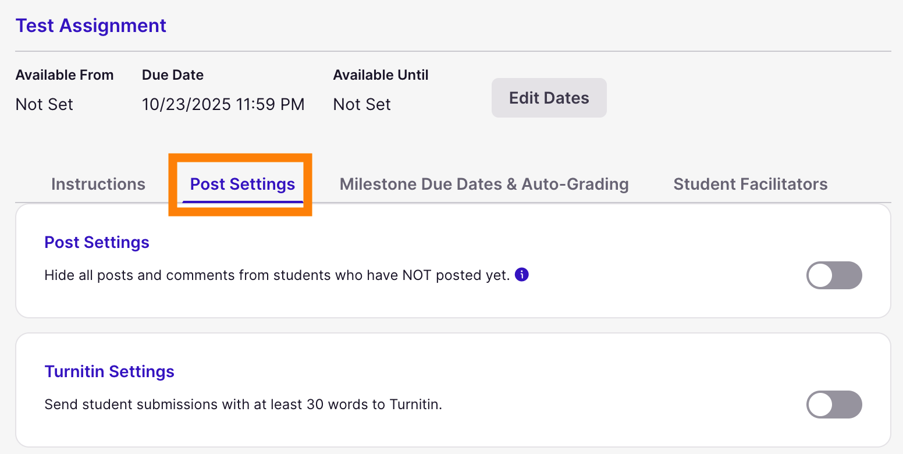This screenshot has height=454, width=903.
Task: Click the Not Set value under Available Until
Action: [x=362, y=105]
